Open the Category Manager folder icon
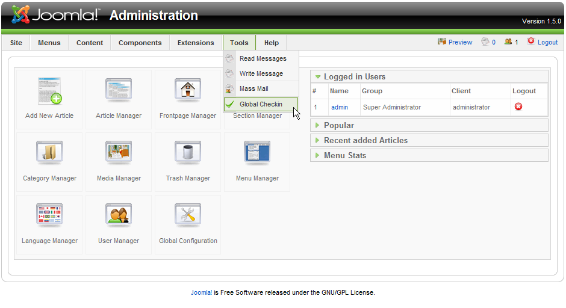 [x=49, y=153]
